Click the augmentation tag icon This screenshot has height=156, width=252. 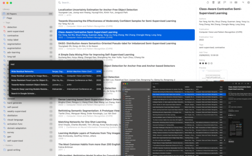click(x=5, y=48)
